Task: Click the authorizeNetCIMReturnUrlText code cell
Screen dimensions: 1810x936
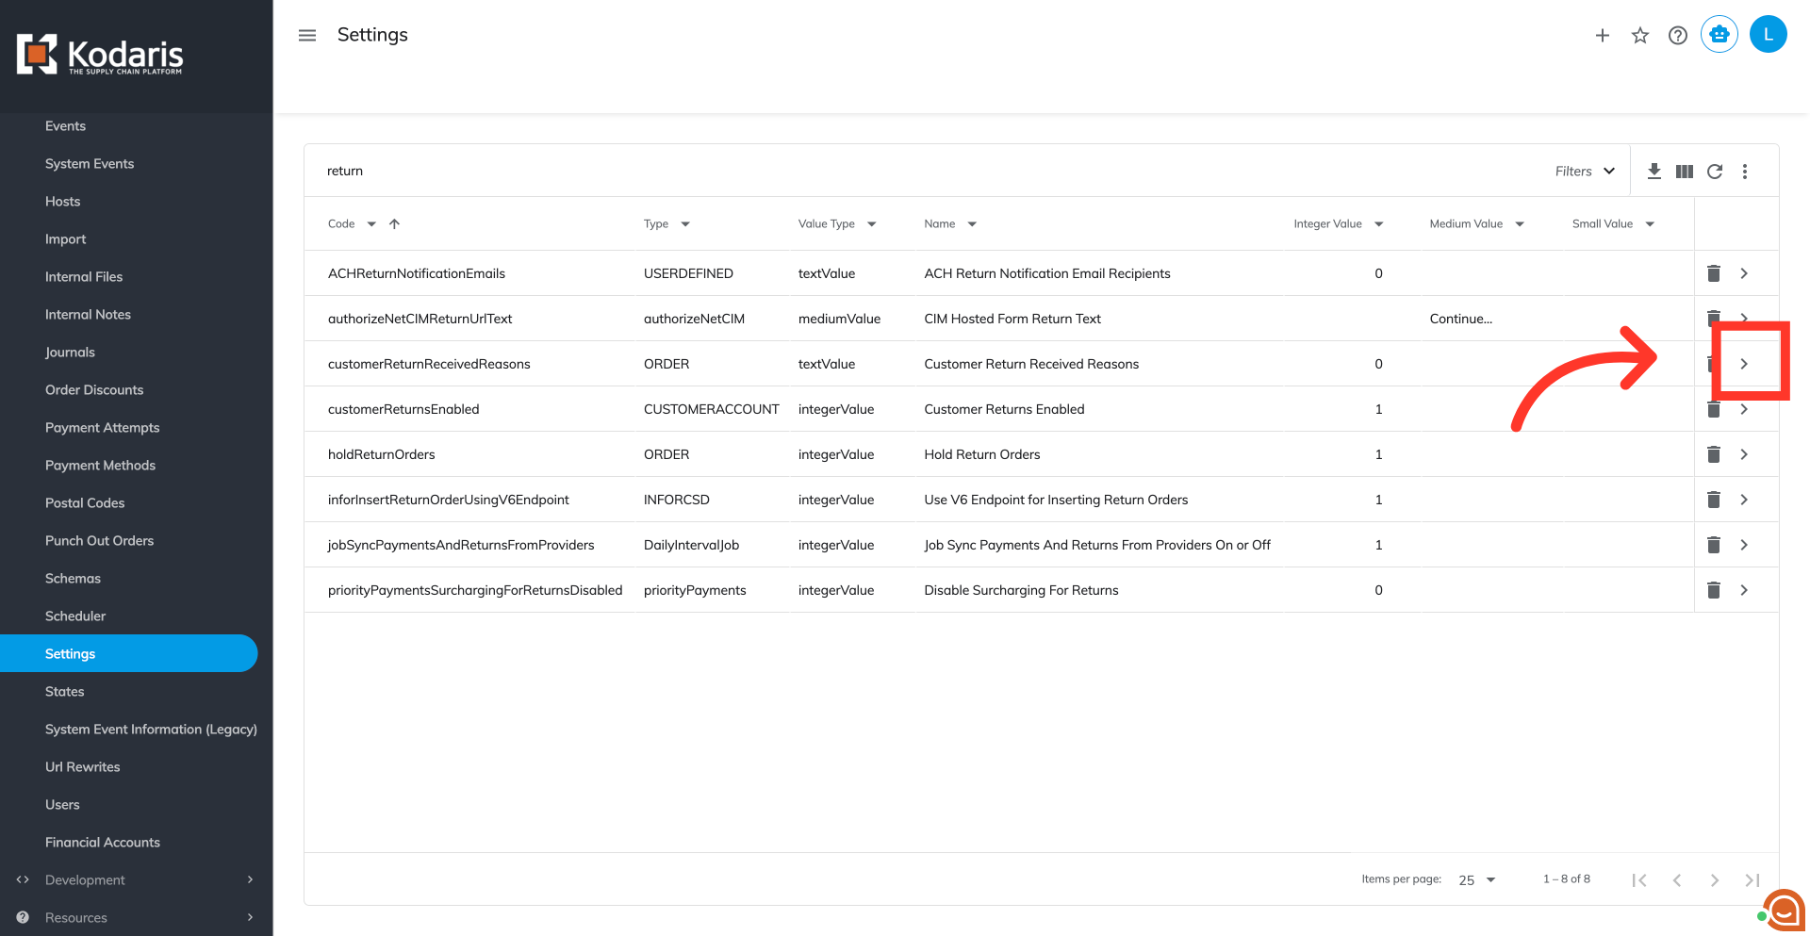Action: click(x=420, y=319)
